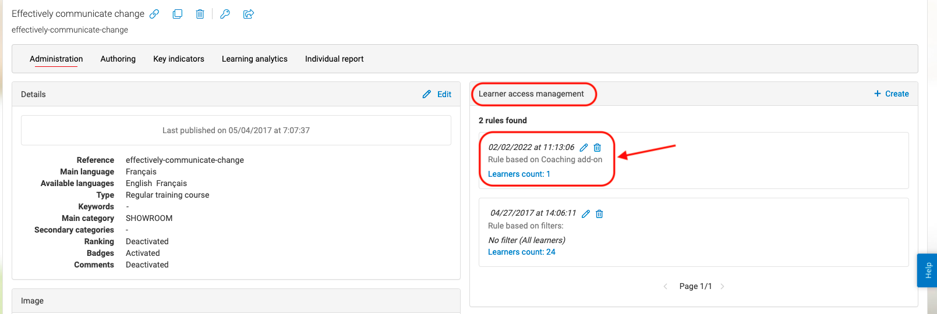Click the share/export icon in the header
Viewport: 937px width, 314px height.
(x=249, y=14)
